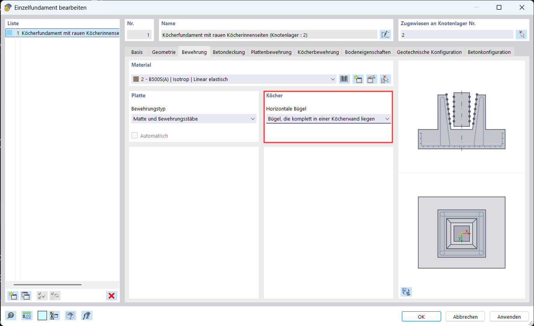Viewport: 534px width, 326px height.
Task: Edit the selected material properties
Action: 372,79
